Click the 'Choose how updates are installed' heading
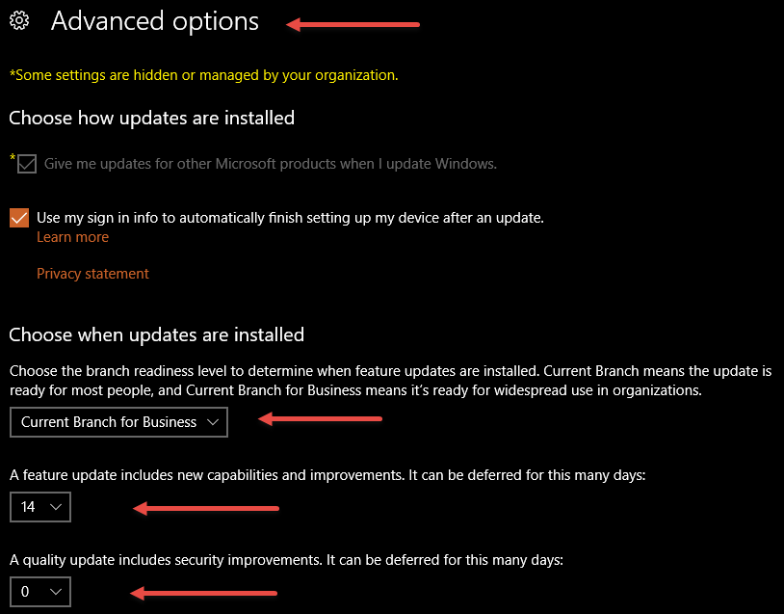784x614 pixels. [x=152, y=119]
